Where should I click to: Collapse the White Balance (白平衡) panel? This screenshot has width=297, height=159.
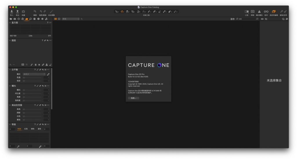click(x=10, y=70)
